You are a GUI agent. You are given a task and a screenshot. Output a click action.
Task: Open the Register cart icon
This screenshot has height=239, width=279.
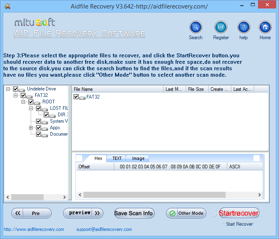pyautogui.click(x=220, y=27)
